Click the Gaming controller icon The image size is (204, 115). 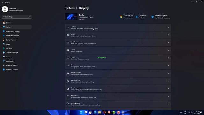[4, 57]
